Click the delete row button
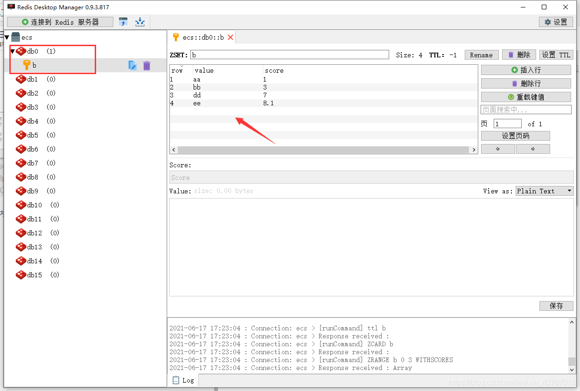 526,83
